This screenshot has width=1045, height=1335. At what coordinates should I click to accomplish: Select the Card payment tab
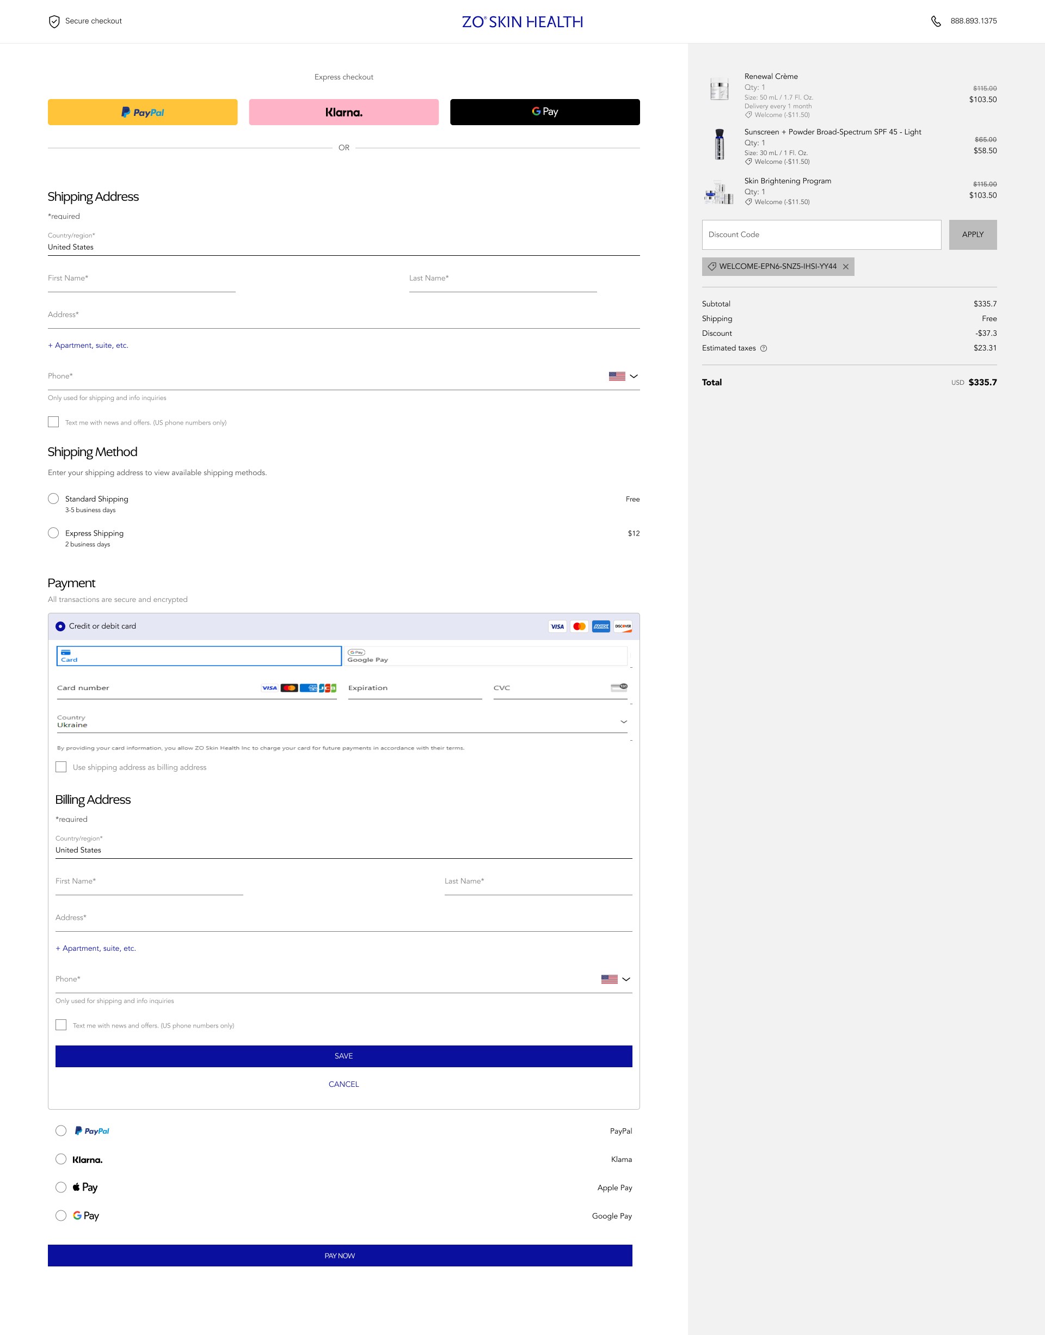tap(199, 656)
